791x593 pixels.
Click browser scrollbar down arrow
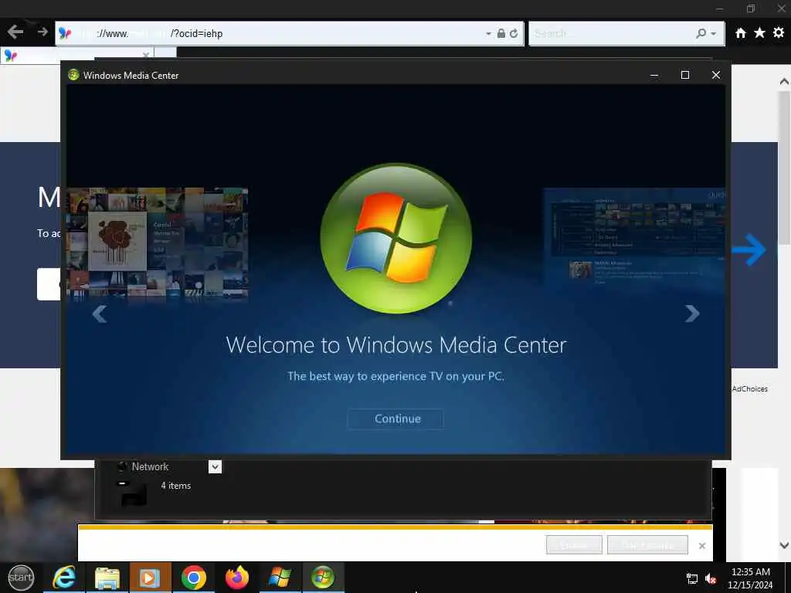(784, 545)
